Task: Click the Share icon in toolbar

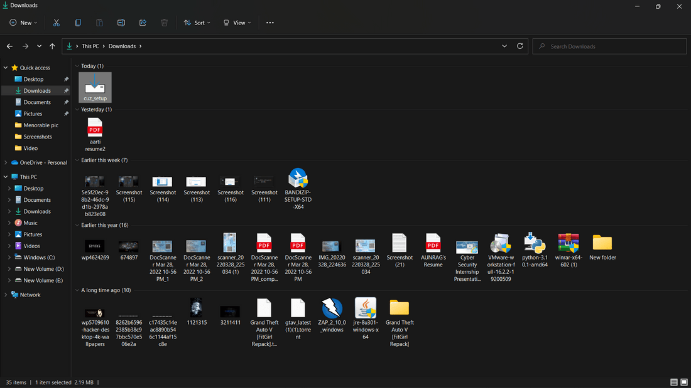Action: click(143, 23)
